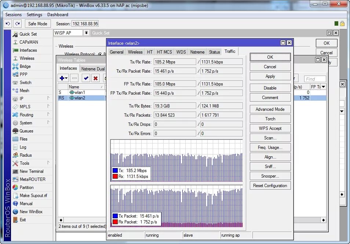Screen dimensions: 350x244
Task: Click the blue Tx color swatch in rate graph
Action: coord(115,171)
